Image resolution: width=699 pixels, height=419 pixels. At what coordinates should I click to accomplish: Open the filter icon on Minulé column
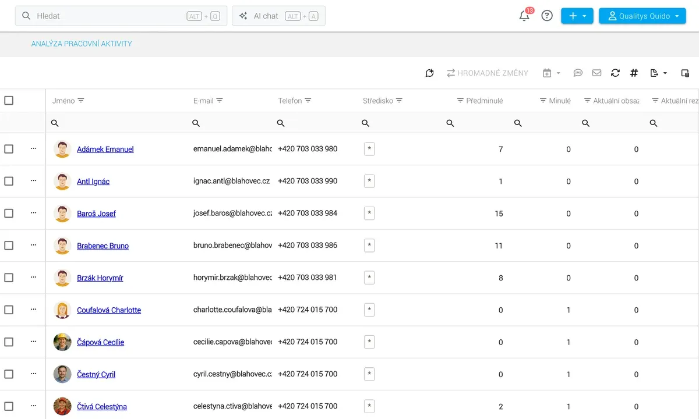click(x=543, y=101)
